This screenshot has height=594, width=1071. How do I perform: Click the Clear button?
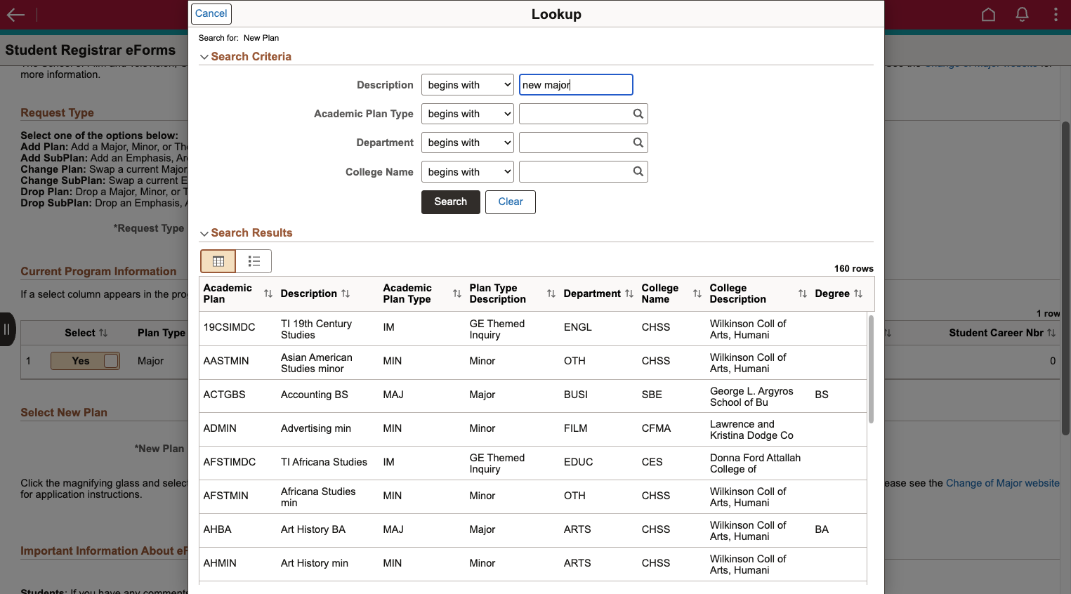pos(511,202)
